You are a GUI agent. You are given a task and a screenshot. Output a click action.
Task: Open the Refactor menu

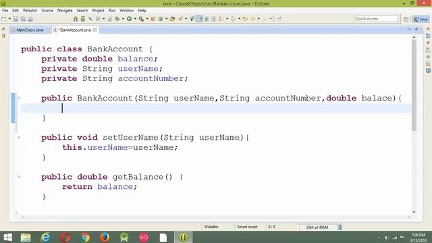(x=30, y=11)
